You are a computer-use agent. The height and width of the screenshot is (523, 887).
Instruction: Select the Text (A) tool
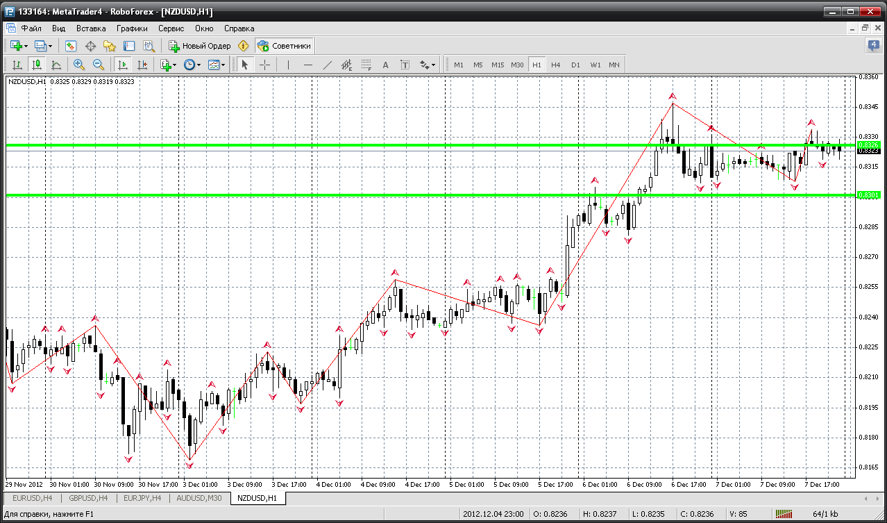386,65
